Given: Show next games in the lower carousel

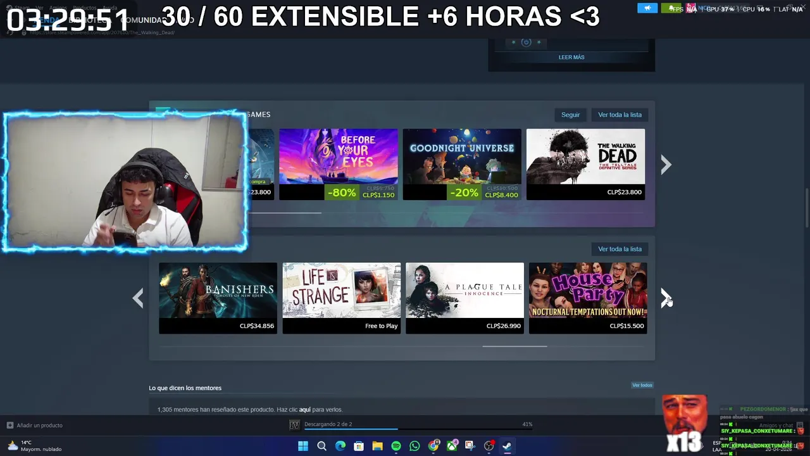Looking at the screenshot, I should click(666, 298).
